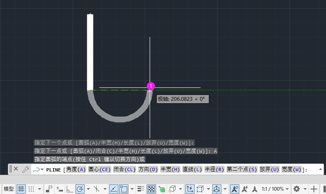Open gizmo options dropdown arrow
The image size is (326, 194).
click(x=225, y=189)
